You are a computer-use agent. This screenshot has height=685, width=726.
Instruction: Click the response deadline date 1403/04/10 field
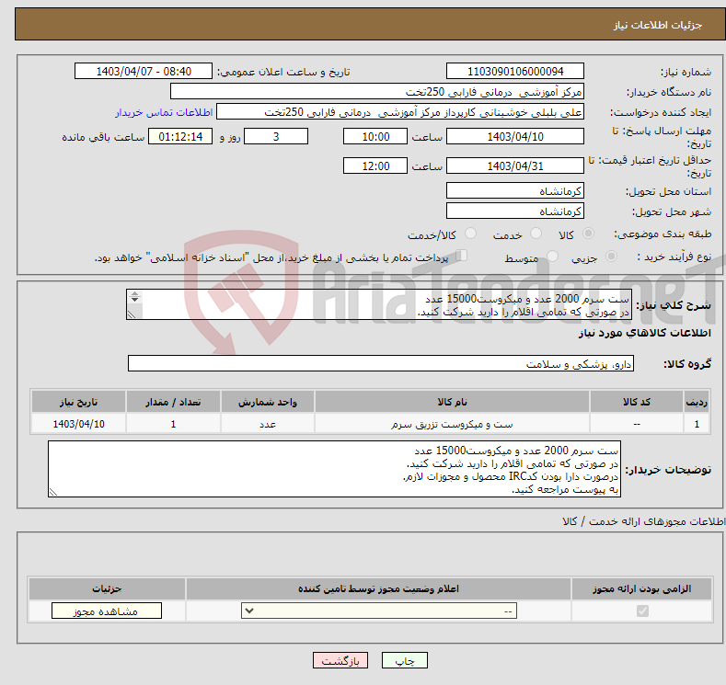(x=515, y=136)
